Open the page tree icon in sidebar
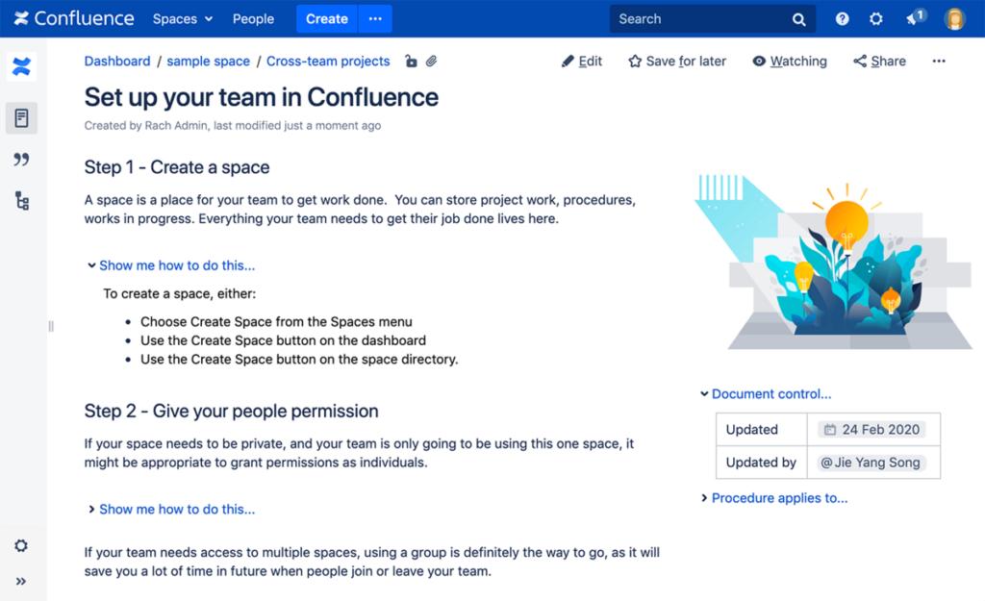The height and width of the screenshot is (601, 985). click(x=21, y=201)
